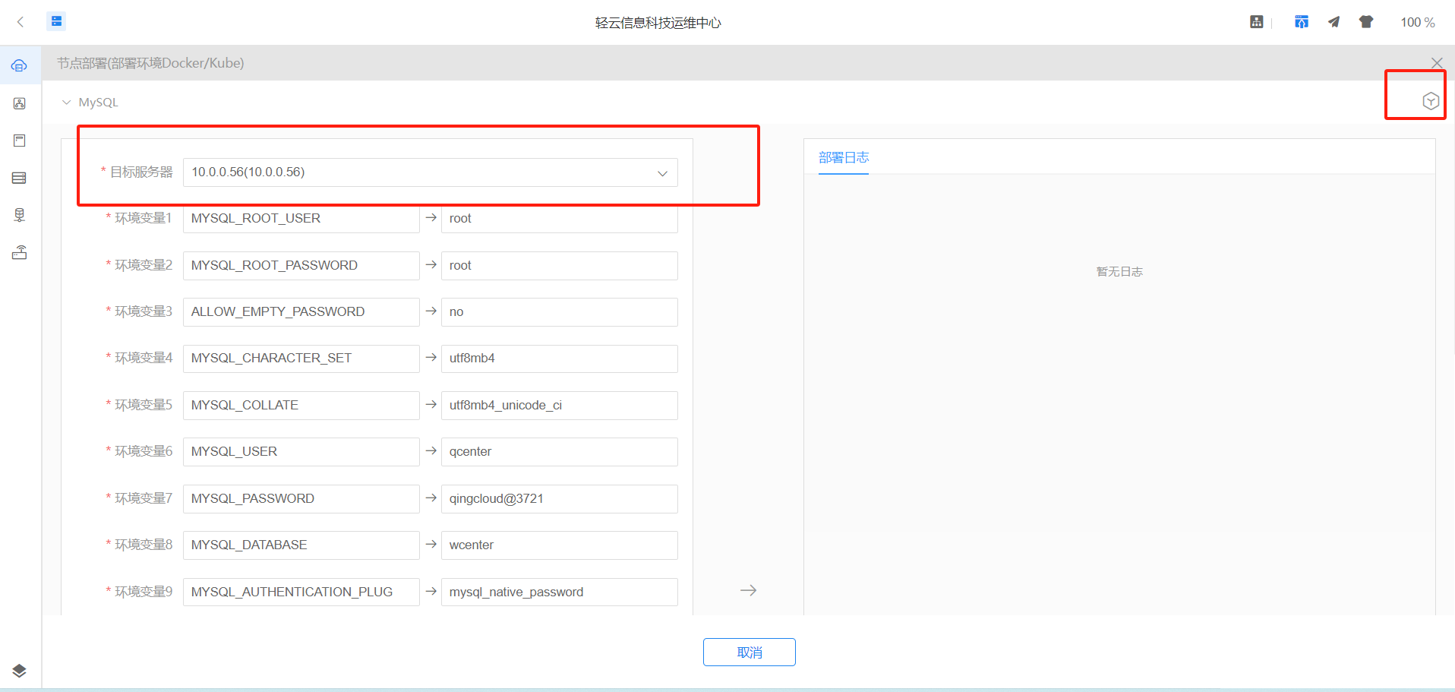Click the 环境变量5 label
Viewport: 1455px width, 692px height.
(143, 405)
